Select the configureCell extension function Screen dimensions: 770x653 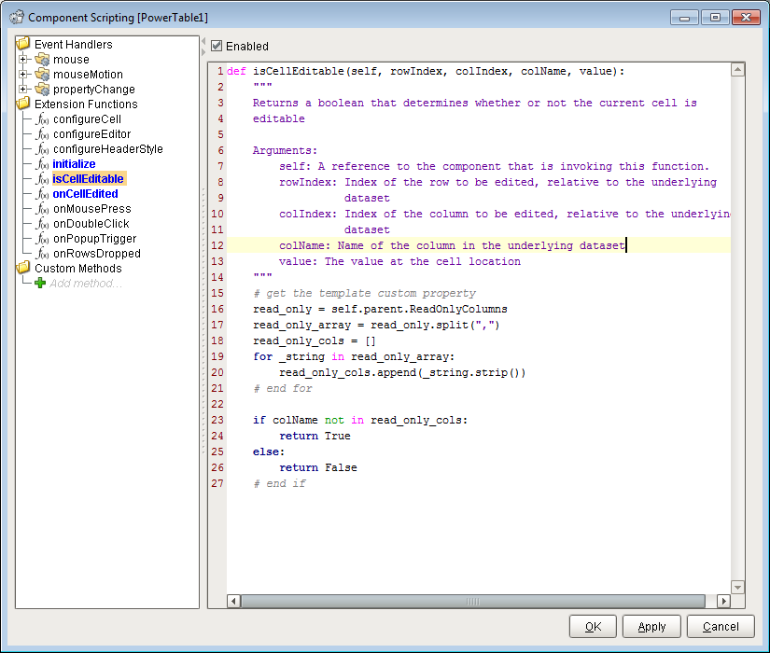pos(87,119)
